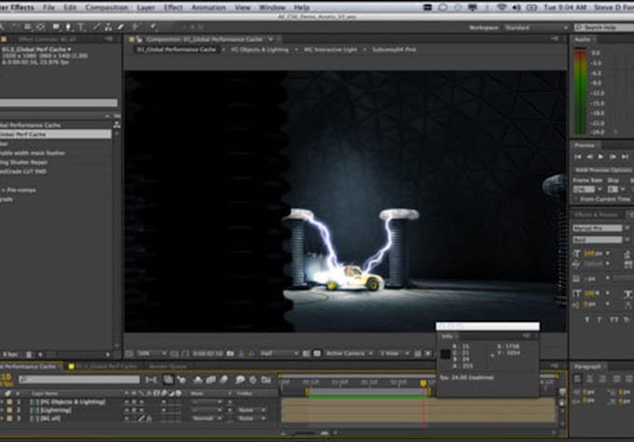Click the Info panel color swatch
This screenshot has height=442, width=634.
(445, 354)
